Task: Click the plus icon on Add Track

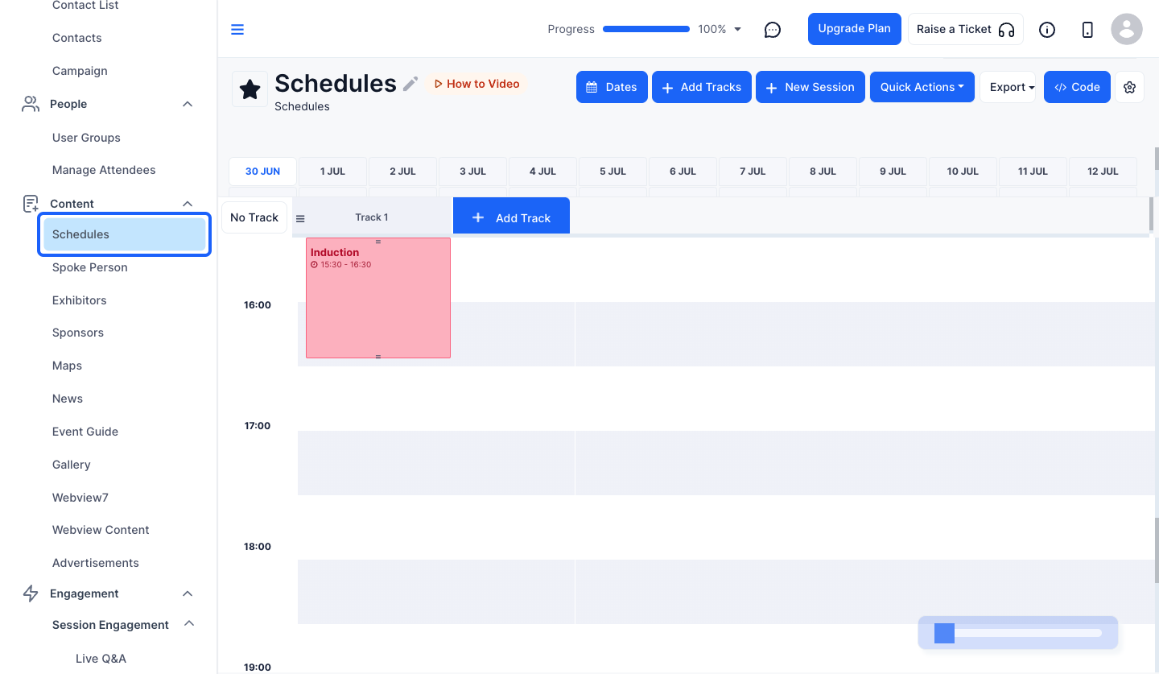Action: [478, 217]
